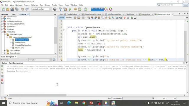This screenshot has width=189, height=106.
Task: Click the Shift Line Left icon
Action: [x=117, y=18]
